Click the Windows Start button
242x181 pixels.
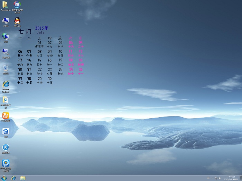pyautogui.click(x=4, y=178)
